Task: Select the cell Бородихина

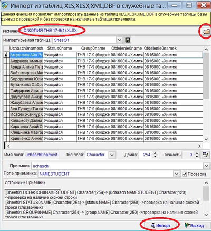Action: pyautogui.click(x=26, y=79)
